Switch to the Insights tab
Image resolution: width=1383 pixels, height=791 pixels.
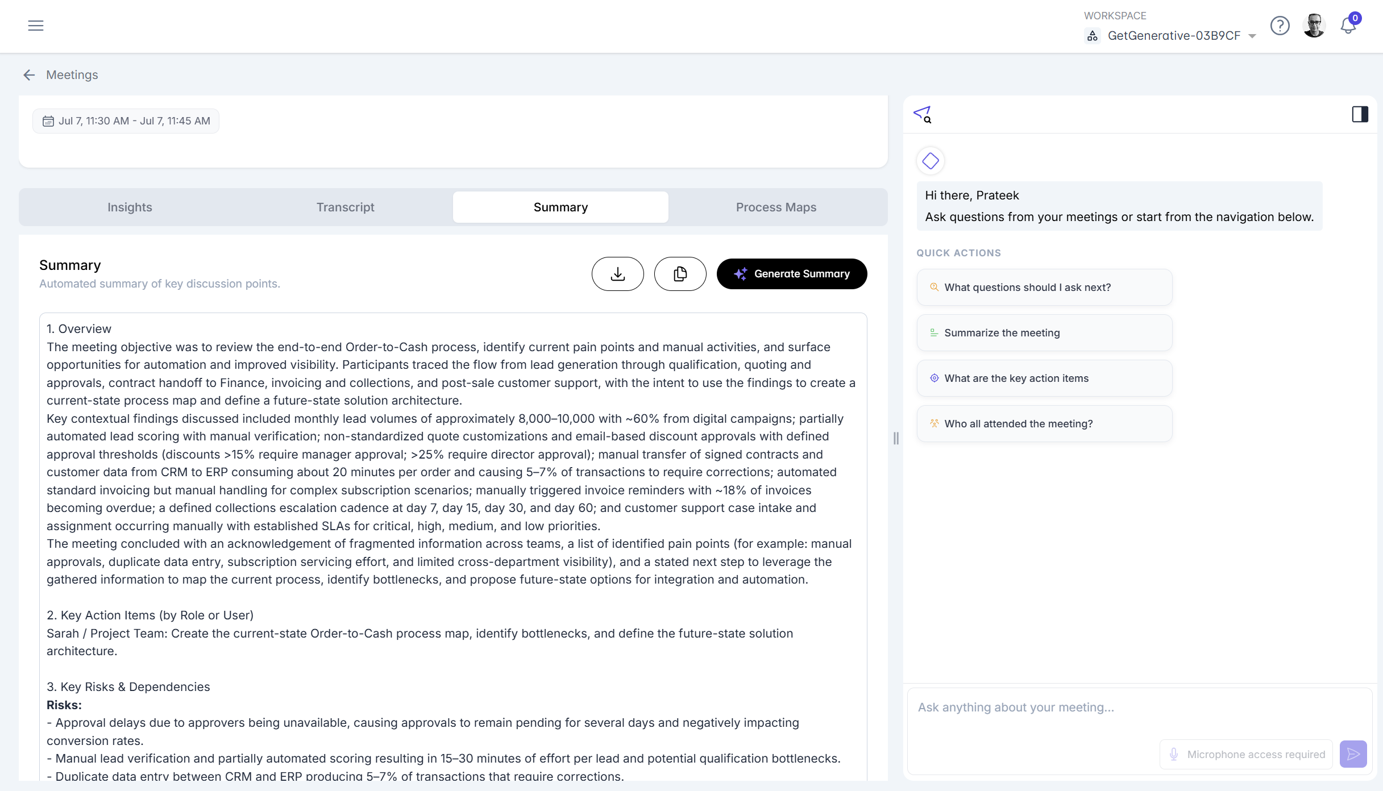(x=130, y=207)
